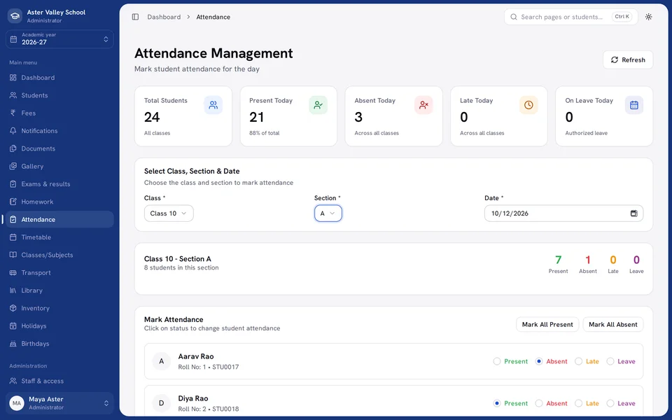The width and height of the screenshot is (672, 420).
Task: Click the Refresh button
Action: [628, 60]
